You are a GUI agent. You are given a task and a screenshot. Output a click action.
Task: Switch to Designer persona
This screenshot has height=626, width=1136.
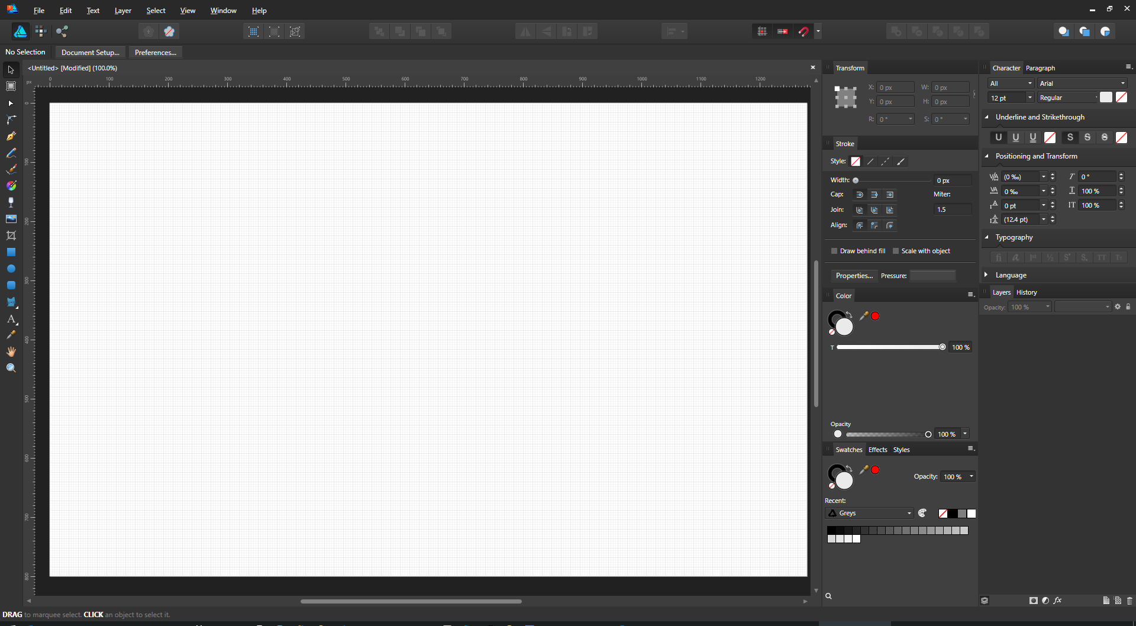pyautogui.click(x=20, y=31)
